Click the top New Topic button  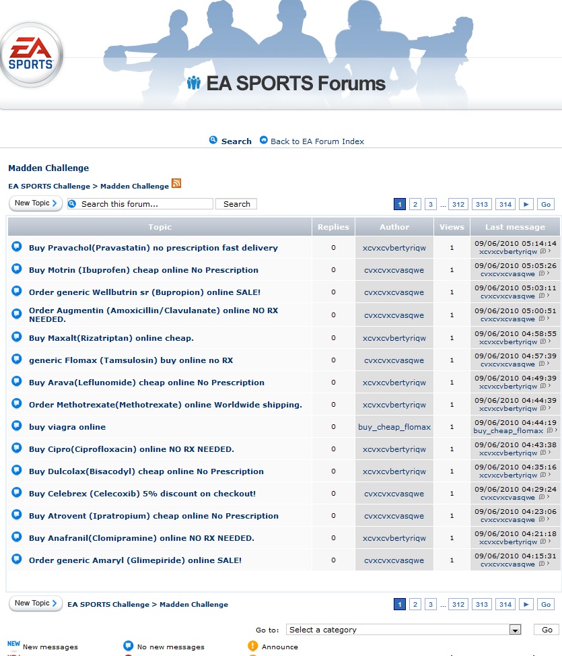36,203
